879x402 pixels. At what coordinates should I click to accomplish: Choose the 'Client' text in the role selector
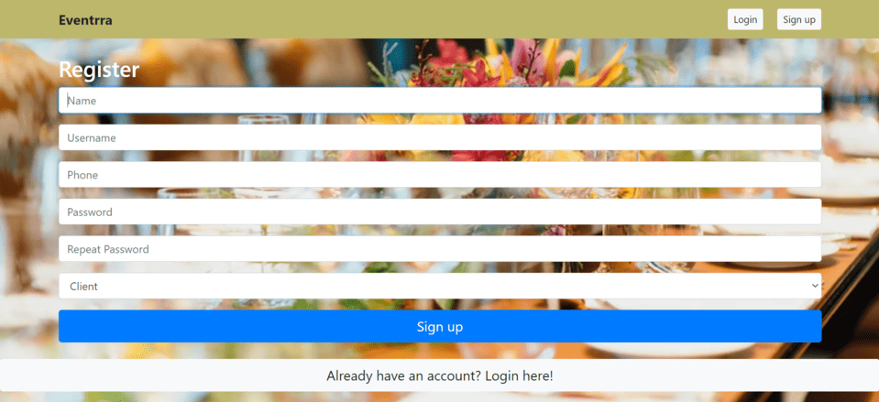(x=84, y=287)
